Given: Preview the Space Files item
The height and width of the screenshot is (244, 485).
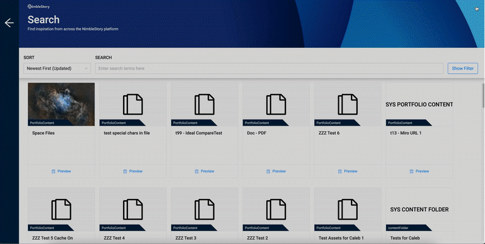Looking at the screenshot, I should (x=61, y=171).
